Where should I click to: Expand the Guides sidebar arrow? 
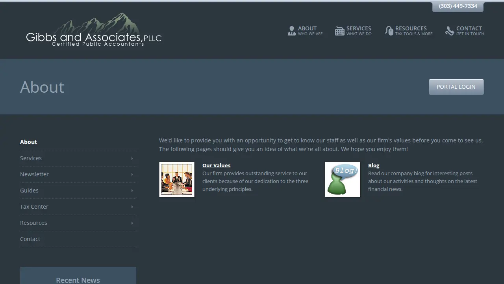(x=132, y=191)
